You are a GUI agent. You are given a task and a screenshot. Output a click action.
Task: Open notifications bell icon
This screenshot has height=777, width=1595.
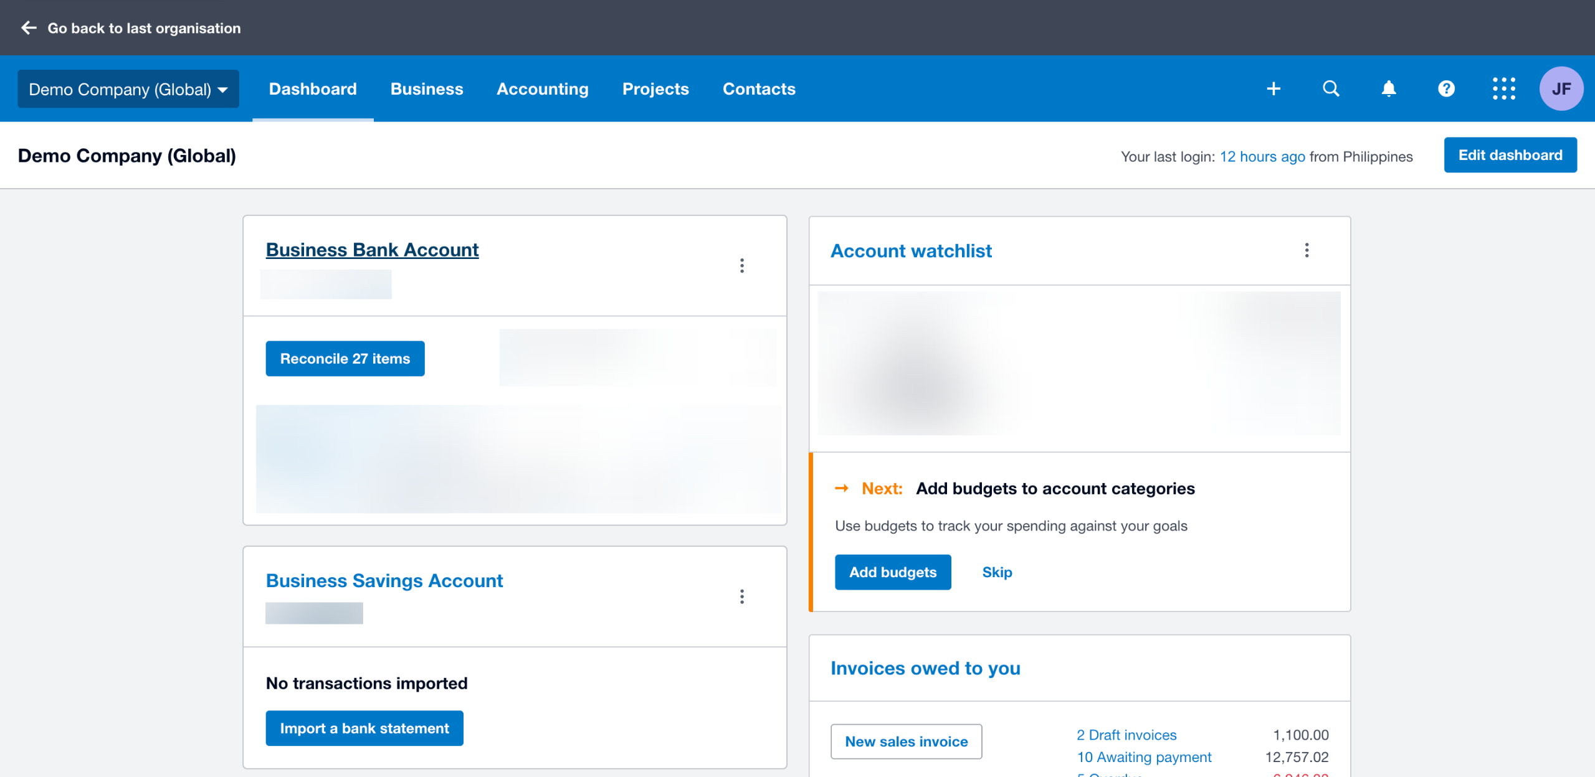1389,89
